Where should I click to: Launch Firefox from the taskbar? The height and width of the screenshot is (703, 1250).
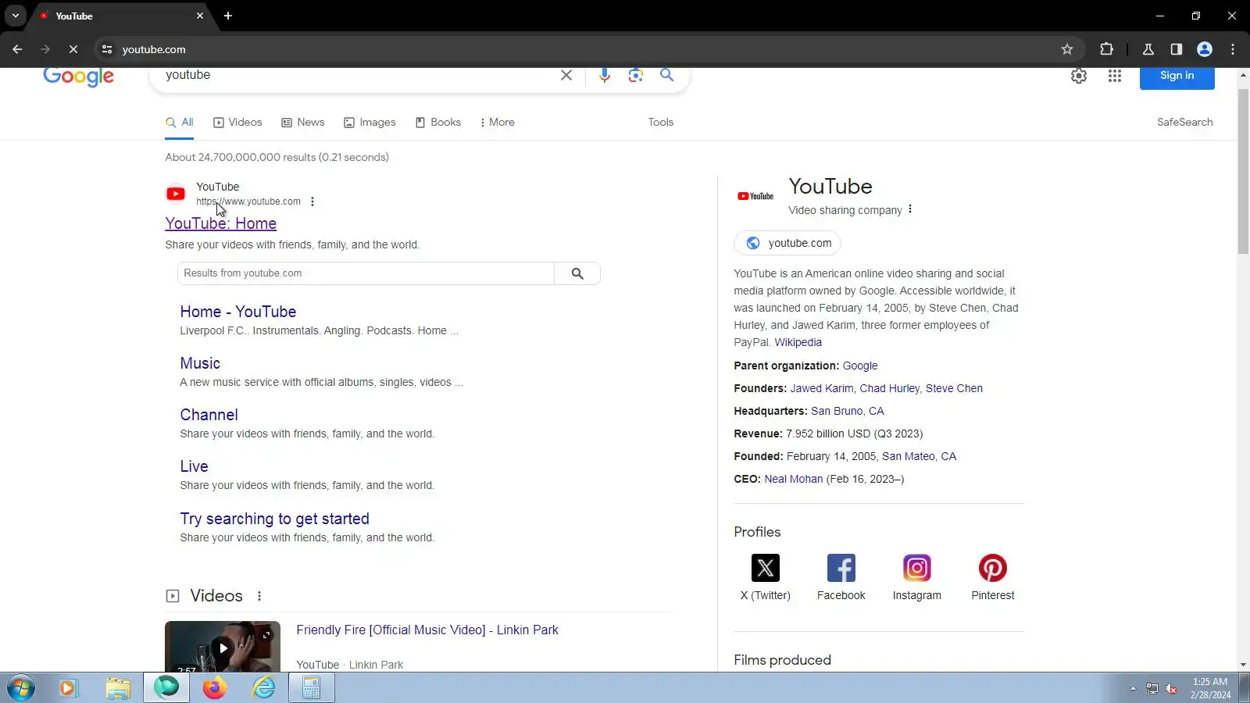[x=215, y=688]
